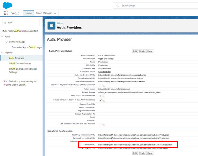Click the bottom Edit button
The height and width of the screenshot is (156, 198).
[135, 153]
